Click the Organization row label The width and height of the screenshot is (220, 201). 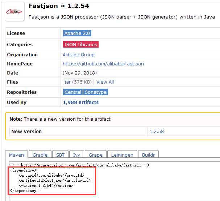point(22,55)
